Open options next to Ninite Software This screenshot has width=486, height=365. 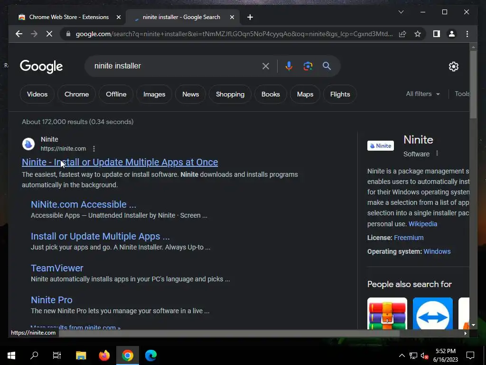(x=437, y=154)
